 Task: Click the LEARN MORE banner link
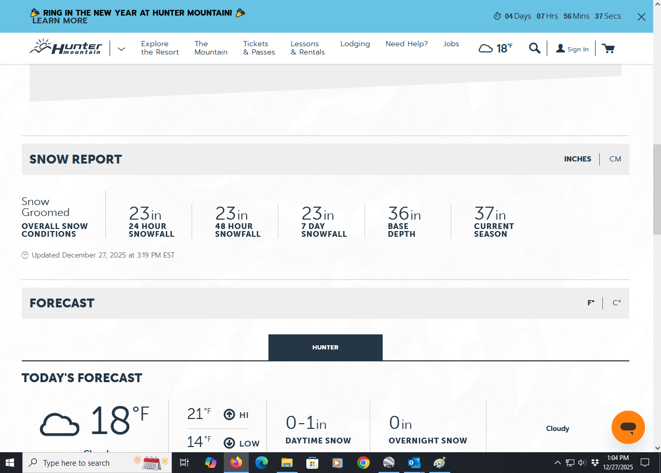60,21
